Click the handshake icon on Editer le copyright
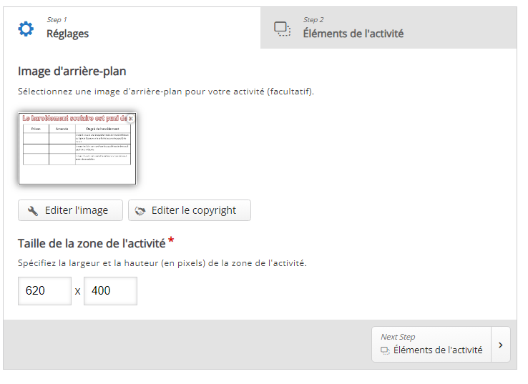This screenshot has width=528, height=384. [x=140, y=210]
